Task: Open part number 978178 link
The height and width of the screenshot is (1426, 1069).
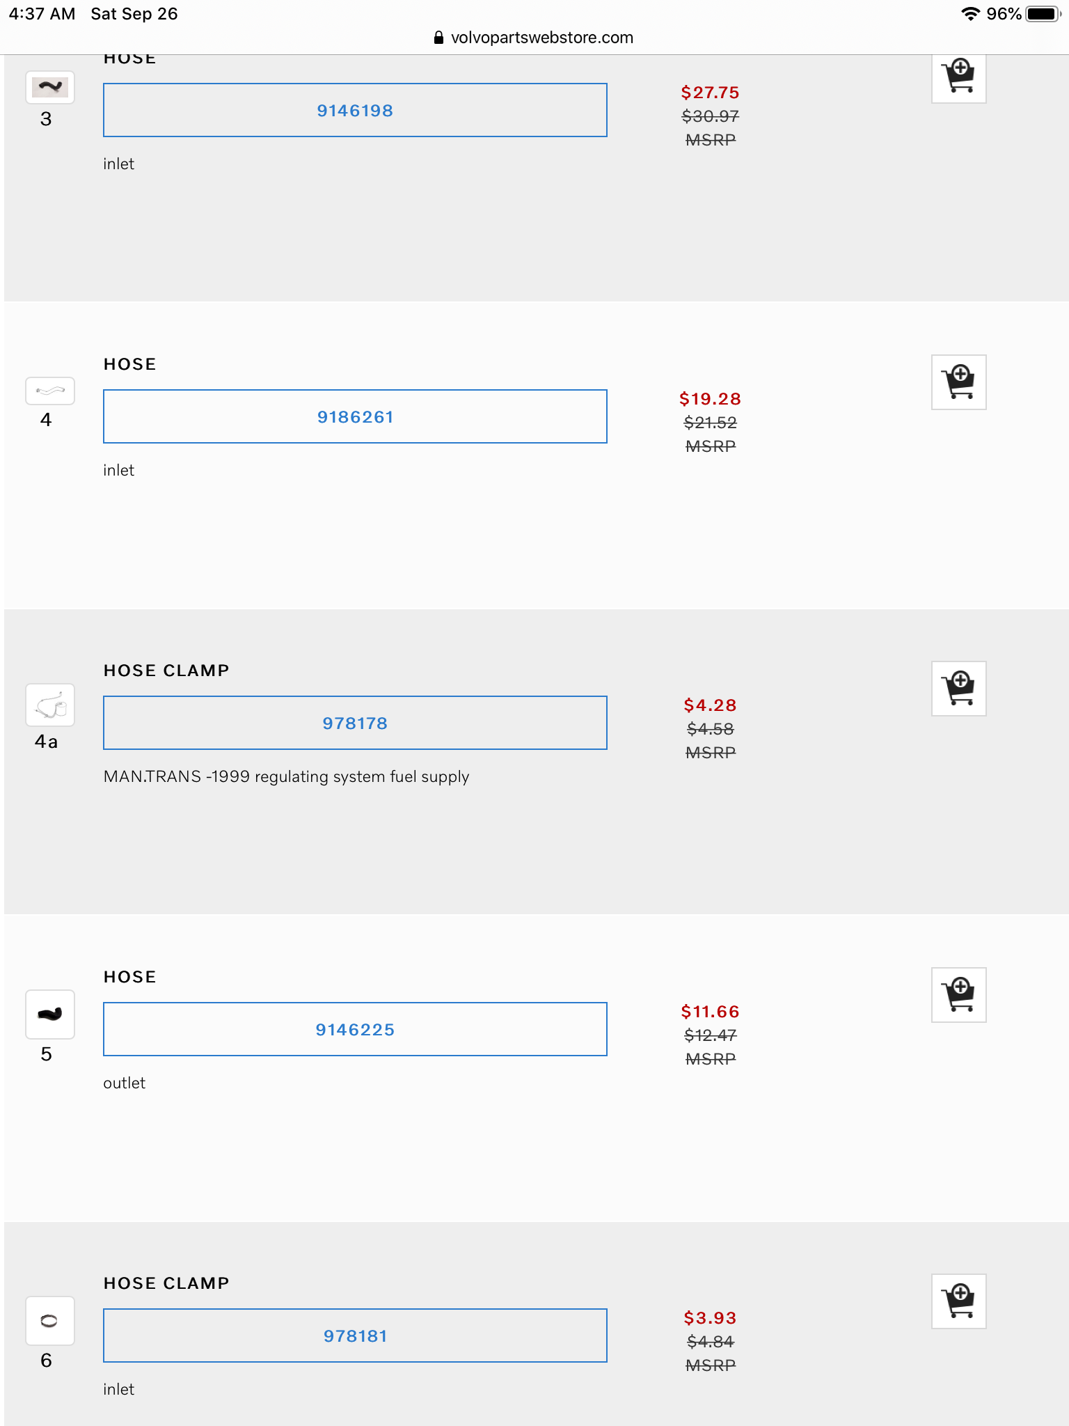Action: coord(355,723)
